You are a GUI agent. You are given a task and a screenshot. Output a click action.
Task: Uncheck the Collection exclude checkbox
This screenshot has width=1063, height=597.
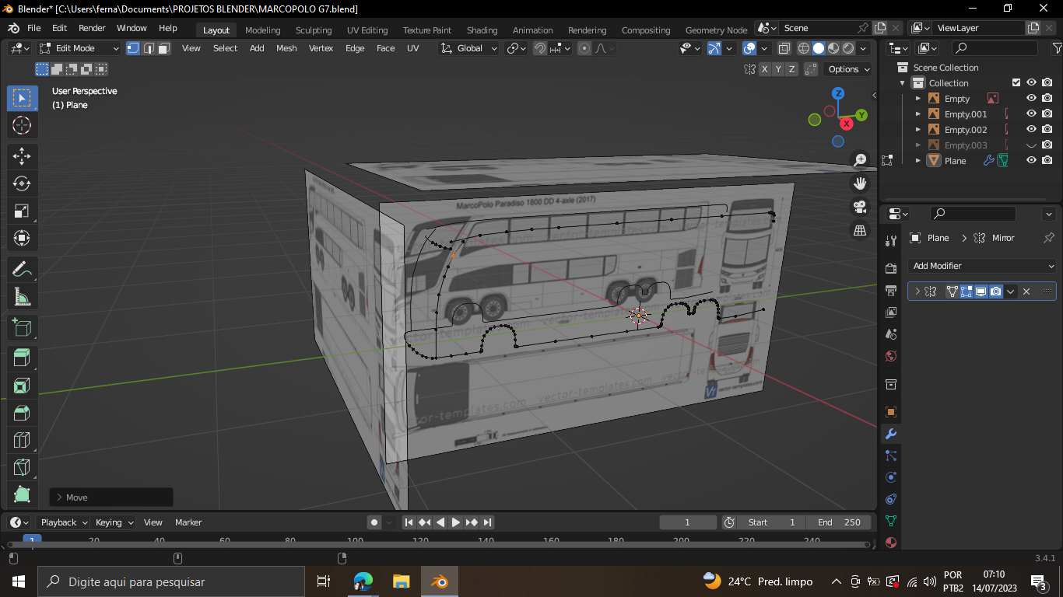point(1016,83)
